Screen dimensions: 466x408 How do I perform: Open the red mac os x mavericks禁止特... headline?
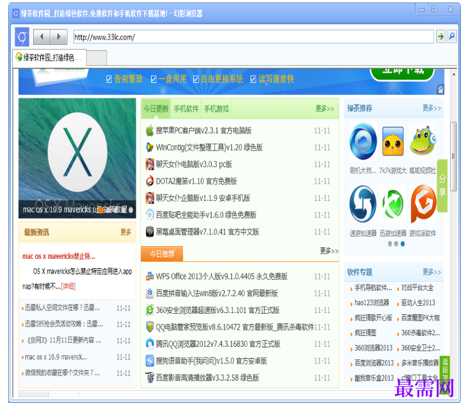[59, 256]
